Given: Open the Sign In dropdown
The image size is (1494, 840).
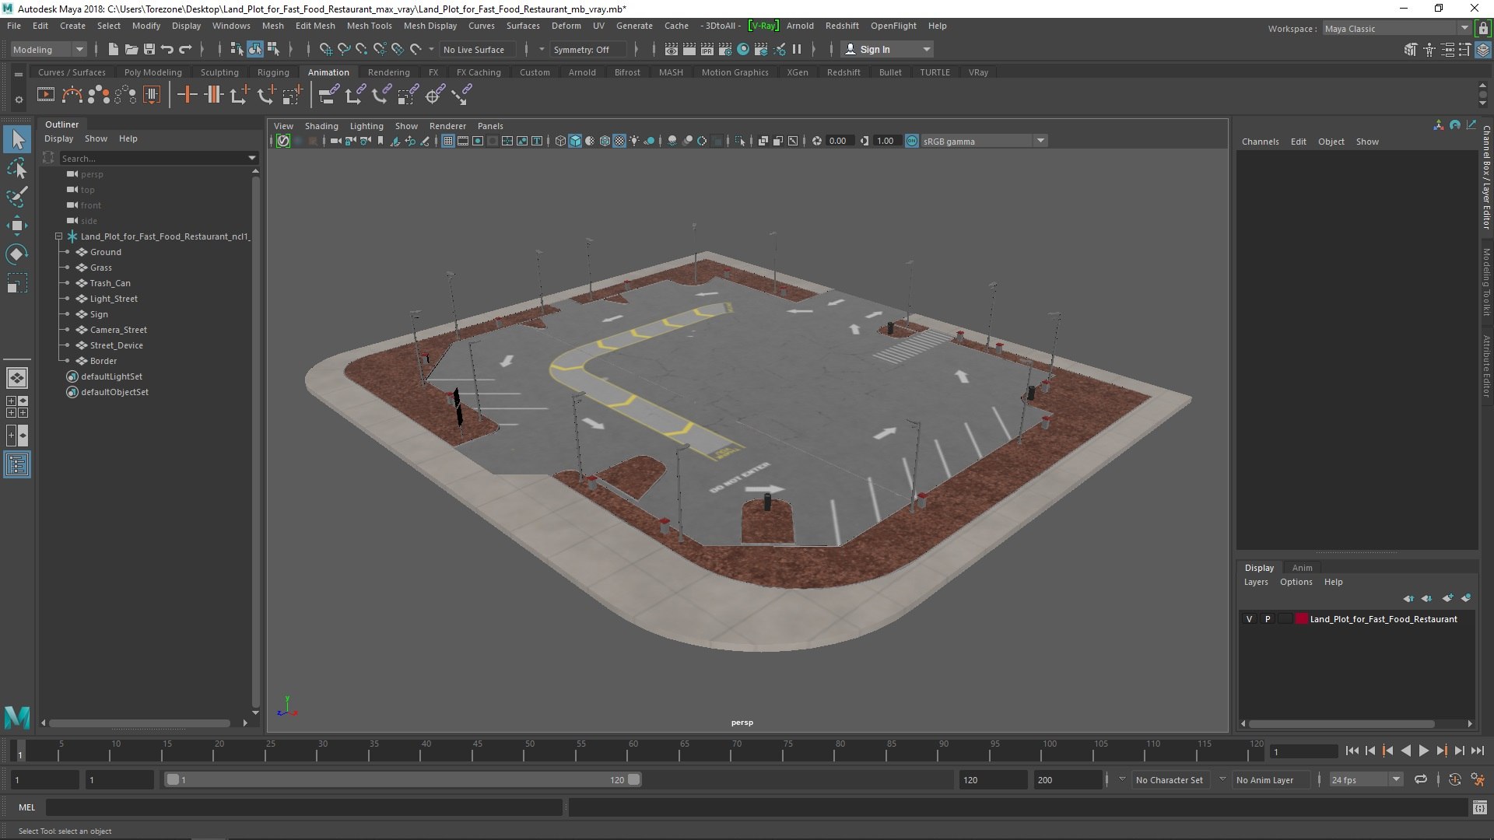Looking at the screenshot, I should point(887,50).
